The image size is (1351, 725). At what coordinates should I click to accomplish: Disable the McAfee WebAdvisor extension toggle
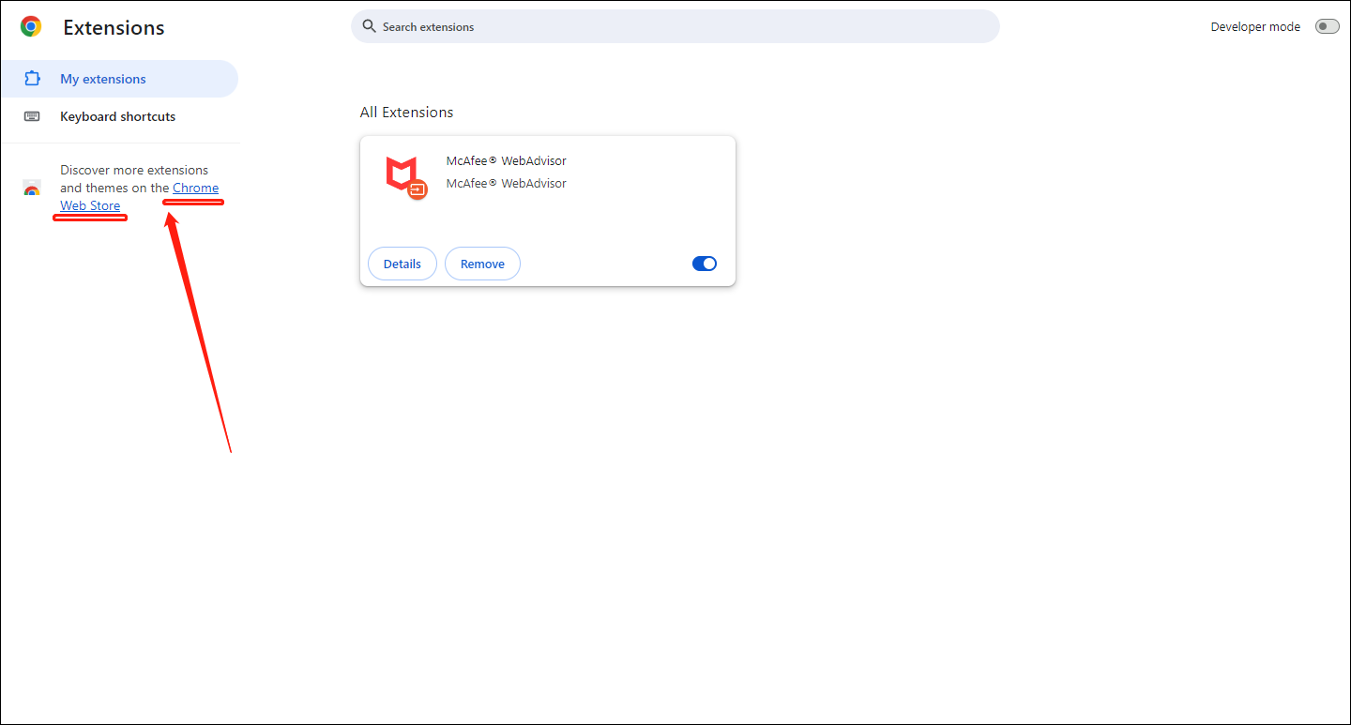705,264
